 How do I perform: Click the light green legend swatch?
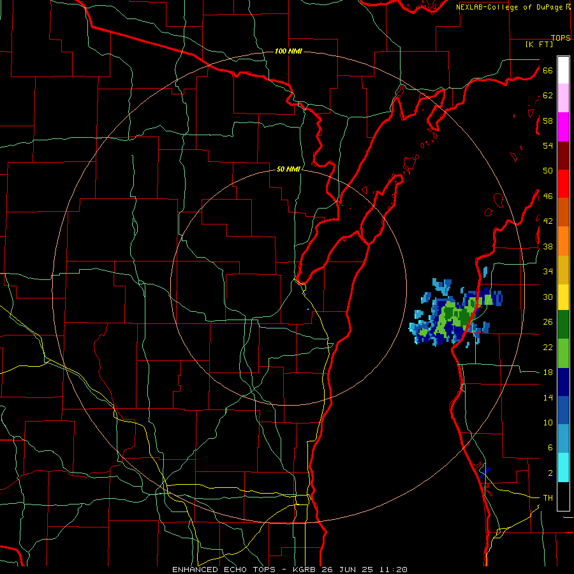click(x=563, y=353)
